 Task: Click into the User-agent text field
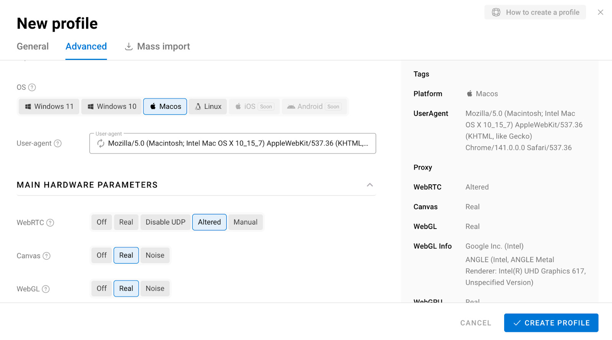tap(237, 143)
